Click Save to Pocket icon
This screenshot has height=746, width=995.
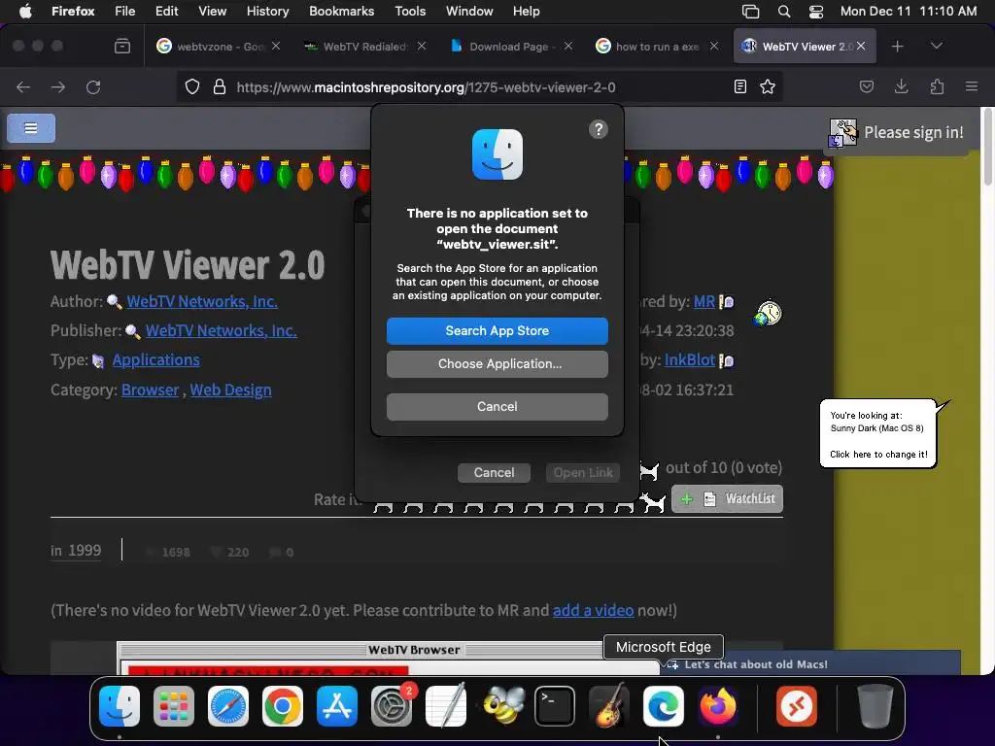click(x=866, y=86)
